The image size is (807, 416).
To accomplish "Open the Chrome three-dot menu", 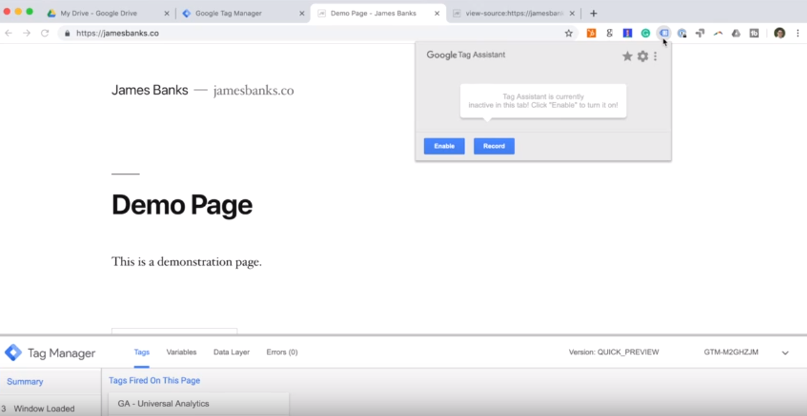I will (797, 33).
